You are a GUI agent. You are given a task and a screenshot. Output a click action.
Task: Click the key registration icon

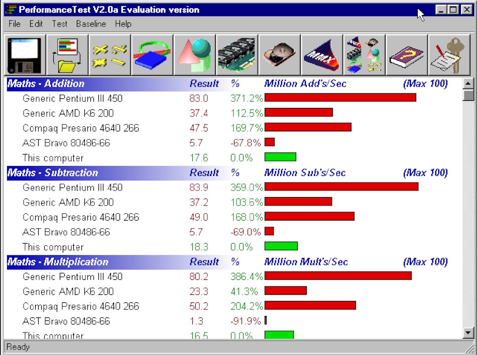[449, 55]
